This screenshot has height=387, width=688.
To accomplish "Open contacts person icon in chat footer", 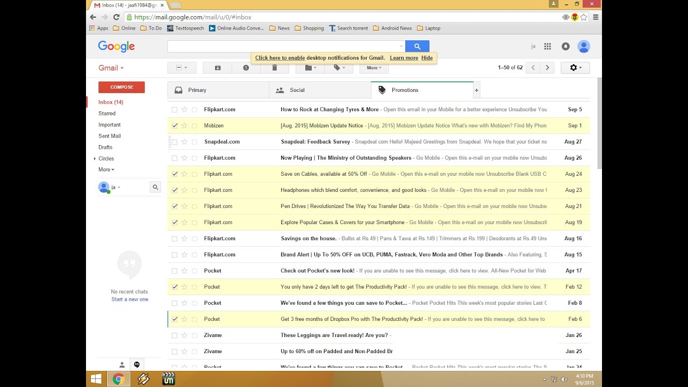I will click(122, 365).
